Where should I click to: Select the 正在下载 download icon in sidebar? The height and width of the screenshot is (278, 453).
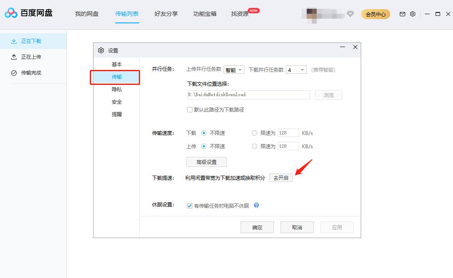click(13, 41)
